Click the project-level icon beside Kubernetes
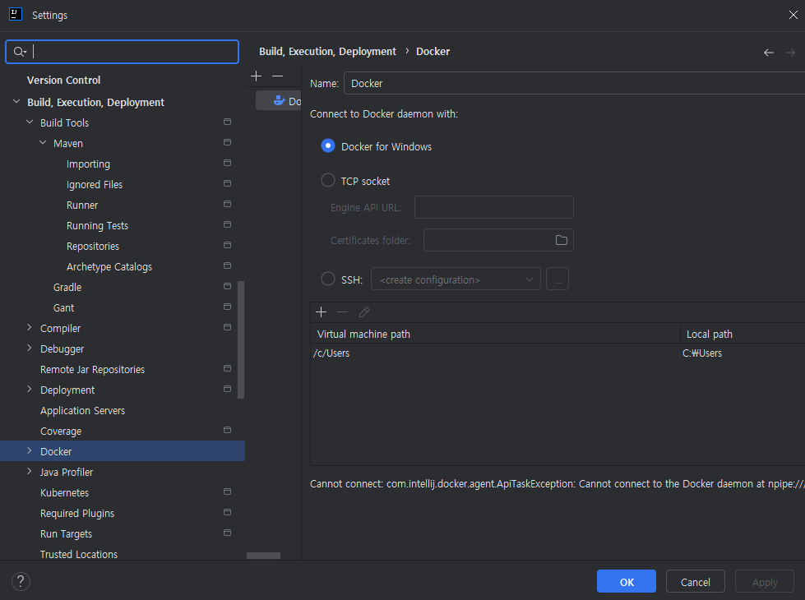The image size is (805, 600). (x=227, y=492)
